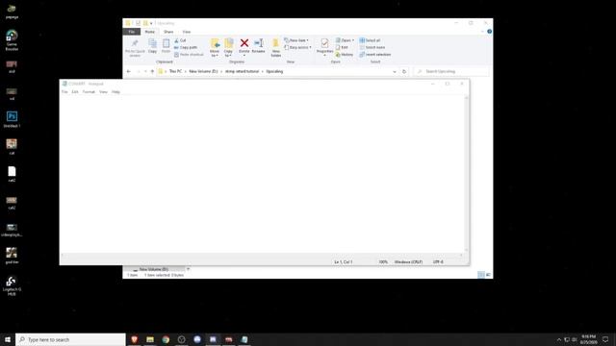The image size is (616, 346).
Task: Click the Chrome taskbar icon
Action: [x=166, y=339]
